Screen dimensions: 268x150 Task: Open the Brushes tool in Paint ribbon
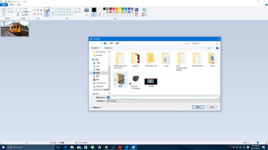(x=47, y=12)
